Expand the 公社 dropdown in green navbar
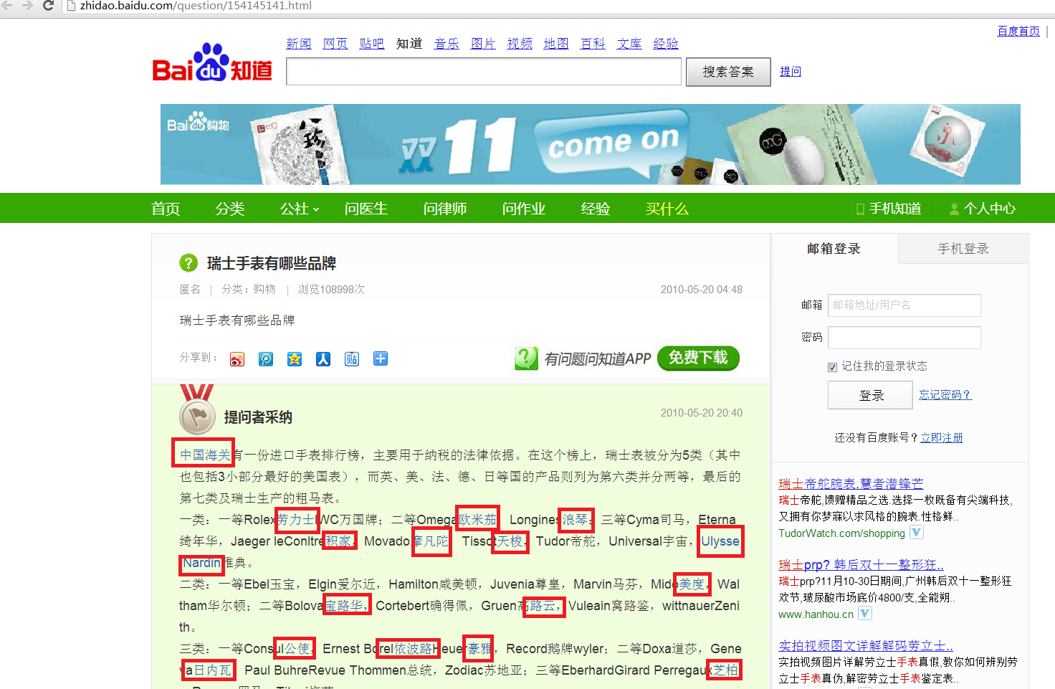The image size is (1055, 689). tap(300, 209)
